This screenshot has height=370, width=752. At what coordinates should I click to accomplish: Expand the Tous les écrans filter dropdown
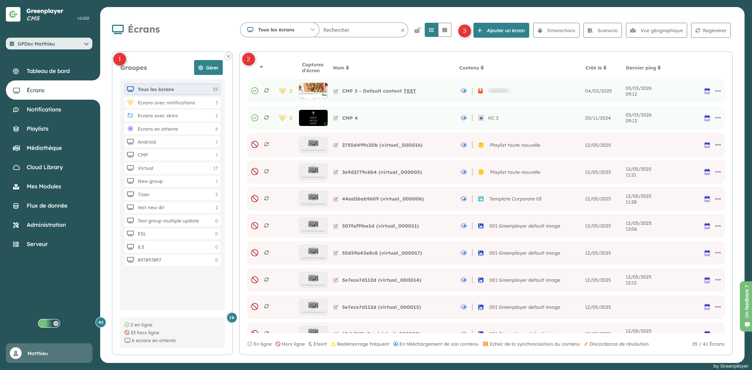[280, 30]
